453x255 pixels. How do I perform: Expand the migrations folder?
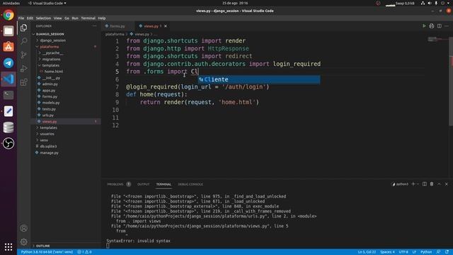tap(51, 59)
